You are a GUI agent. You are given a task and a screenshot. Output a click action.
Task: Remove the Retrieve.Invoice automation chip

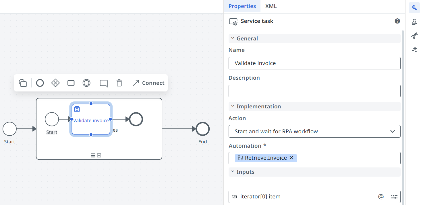291,158
